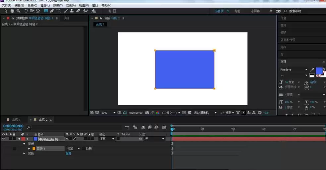Click the 重置 transform reset link
Screen dimensions: 326x170
68,153
